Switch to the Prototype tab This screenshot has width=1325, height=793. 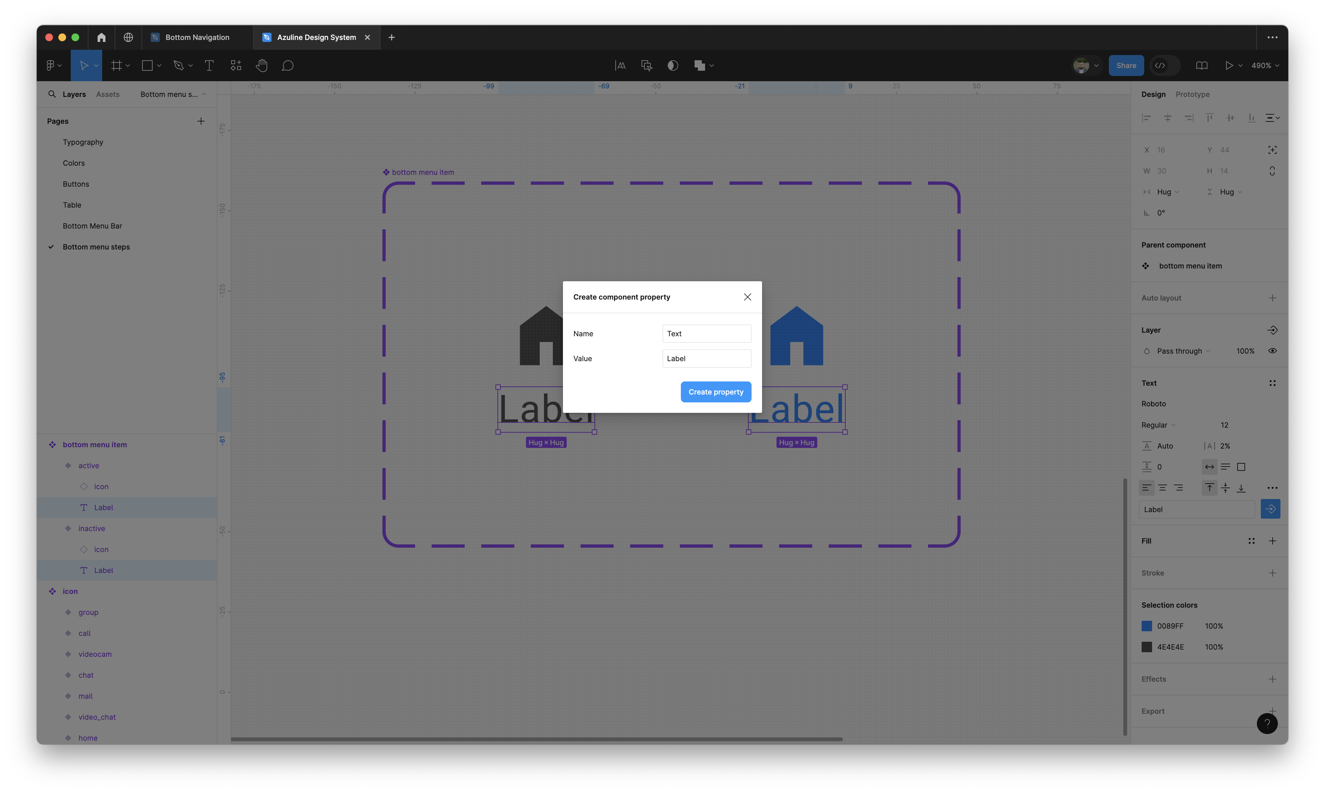point(1192,95)
